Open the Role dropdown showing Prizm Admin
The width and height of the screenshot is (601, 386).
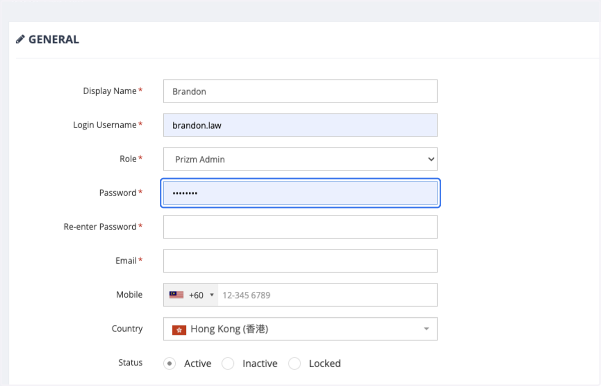[300, 159]
